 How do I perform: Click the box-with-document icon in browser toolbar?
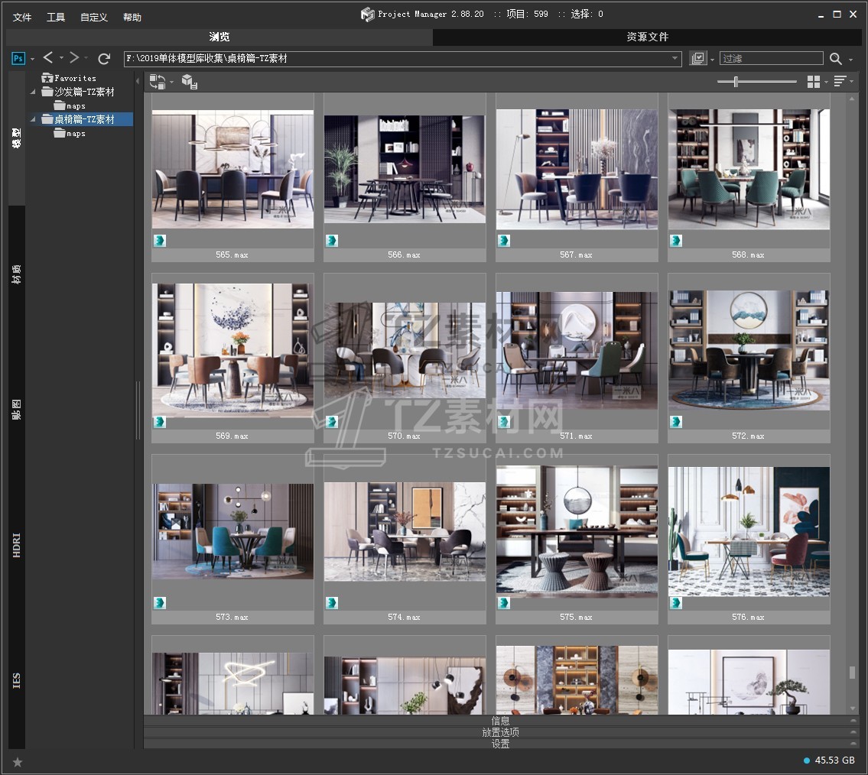coord(190,82)
